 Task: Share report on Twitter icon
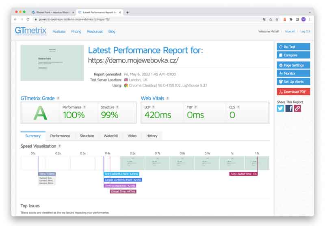pyautogui.click(x=281, y=108)
